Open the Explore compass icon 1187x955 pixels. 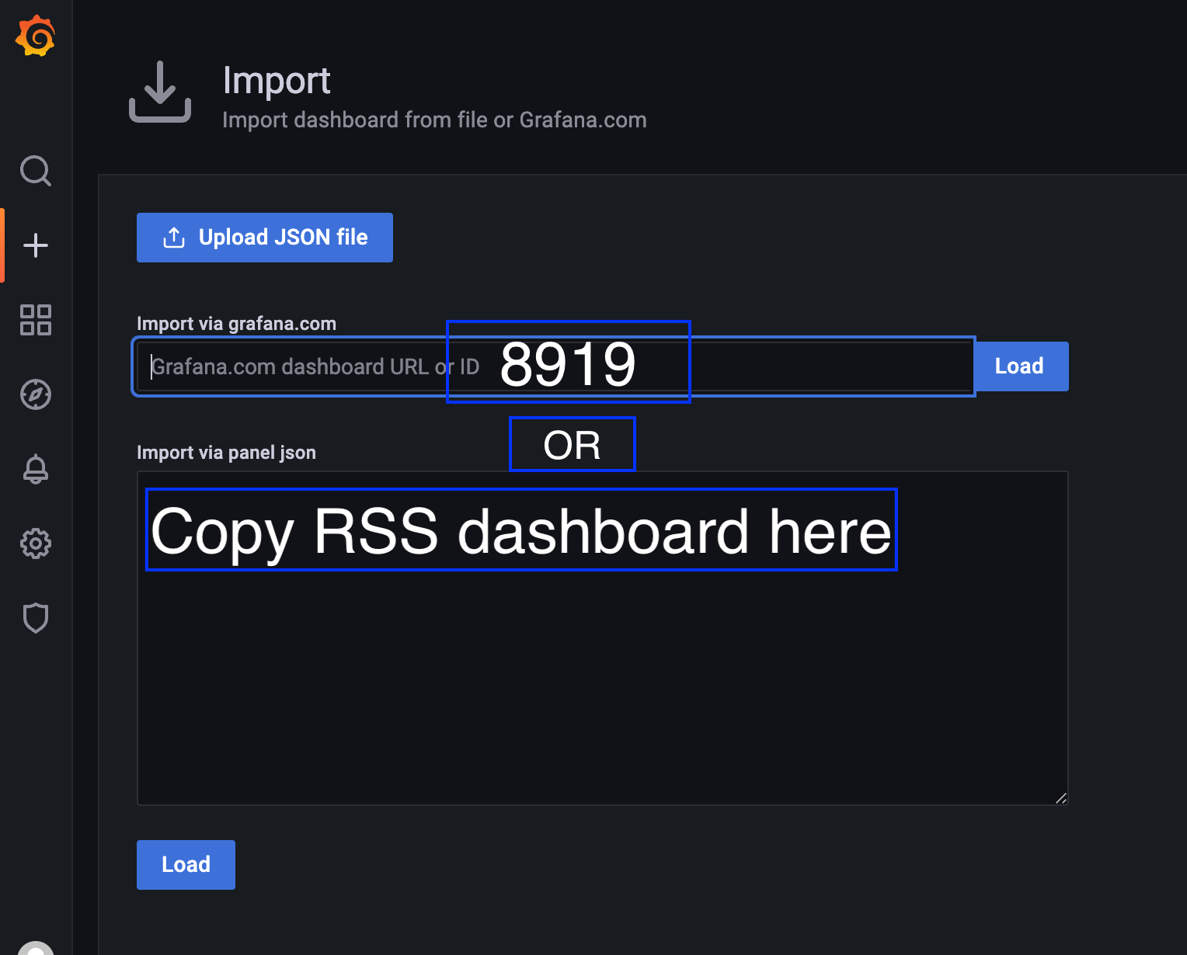coord(36,394)
